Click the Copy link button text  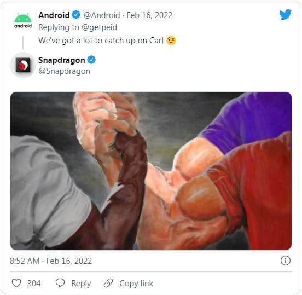point(136,284)
